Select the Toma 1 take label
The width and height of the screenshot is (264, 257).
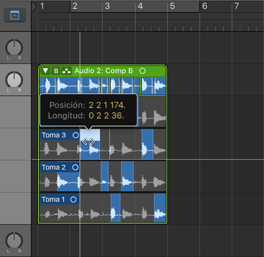tap(54, 200)
